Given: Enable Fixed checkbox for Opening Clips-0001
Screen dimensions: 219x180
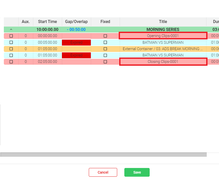Looking at the screenshot, I should pyautogui.click(x=105, y=36).
